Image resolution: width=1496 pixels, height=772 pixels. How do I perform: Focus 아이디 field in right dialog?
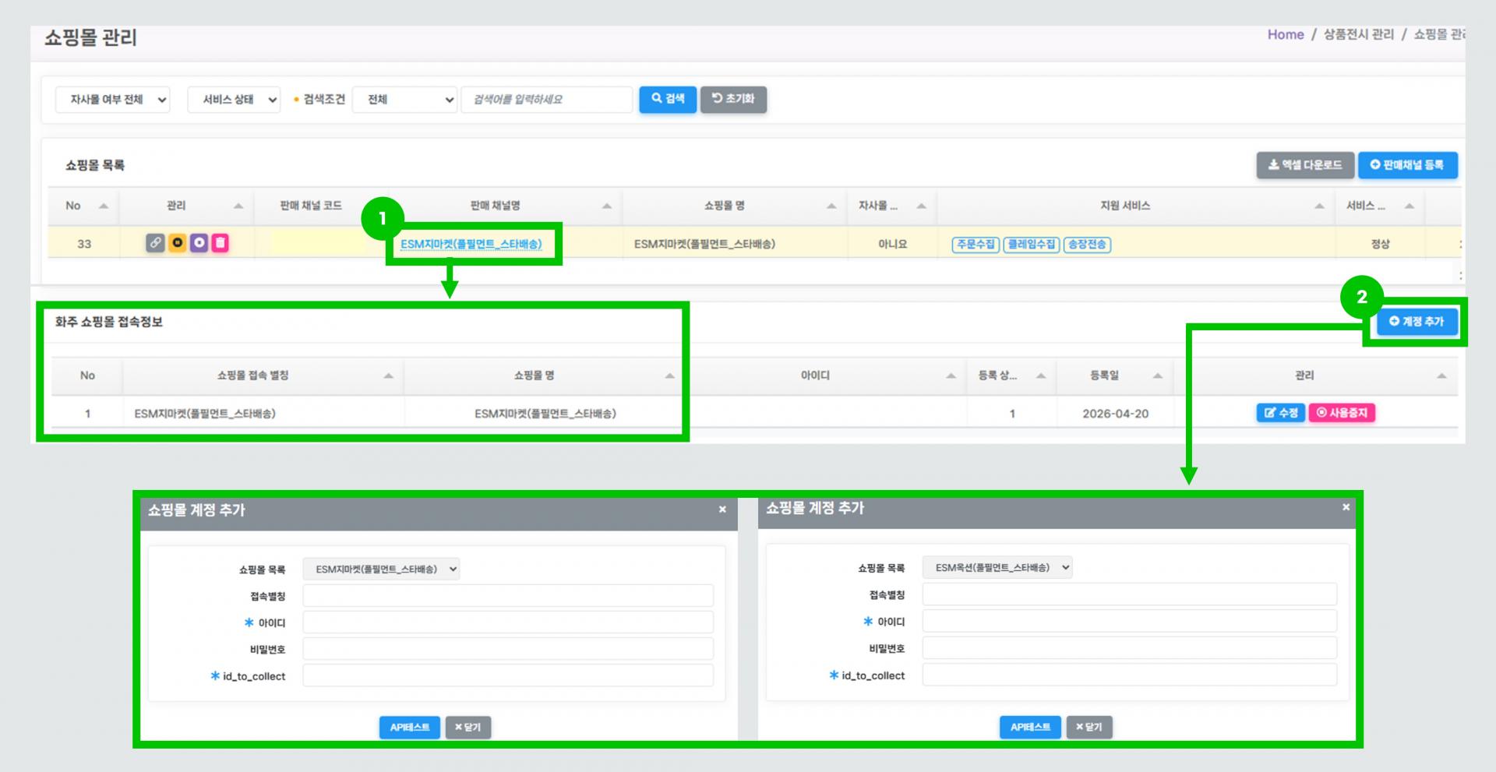click(x=1130, y=621)
